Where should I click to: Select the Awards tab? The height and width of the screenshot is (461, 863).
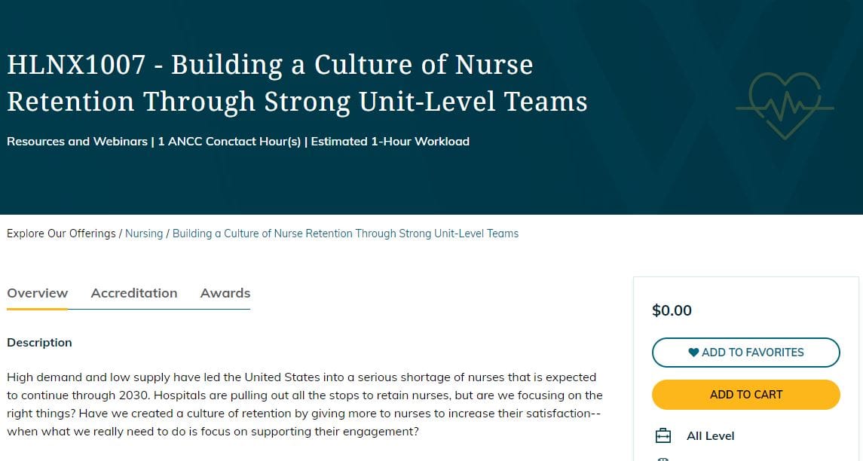[x=225, y=293]
